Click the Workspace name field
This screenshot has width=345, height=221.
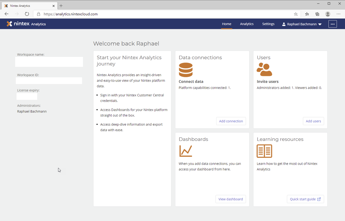pyautogui.click(x=49, y=62)
